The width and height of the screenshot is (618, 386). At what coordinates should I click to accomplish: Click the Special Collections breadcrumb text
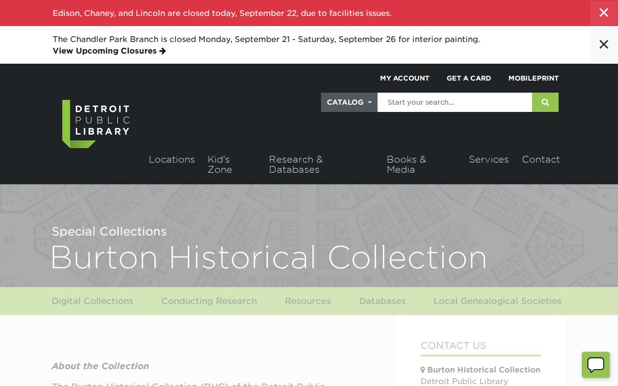pyautogui.click(x=109, y=232)
